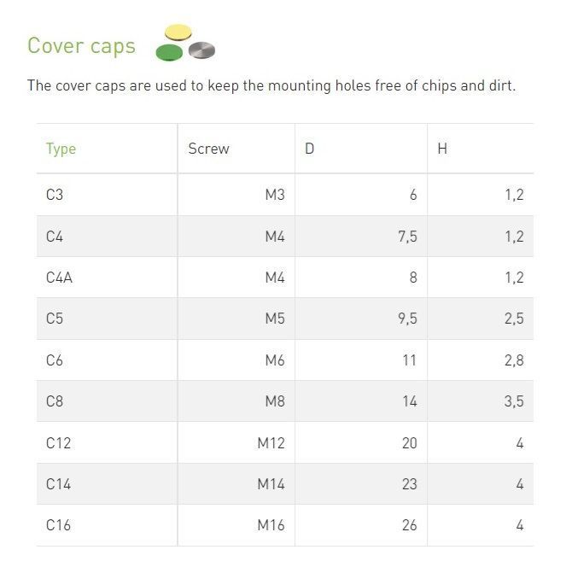Click the C5 type cell
Screen dimensions: 572x573
(55, 319)
